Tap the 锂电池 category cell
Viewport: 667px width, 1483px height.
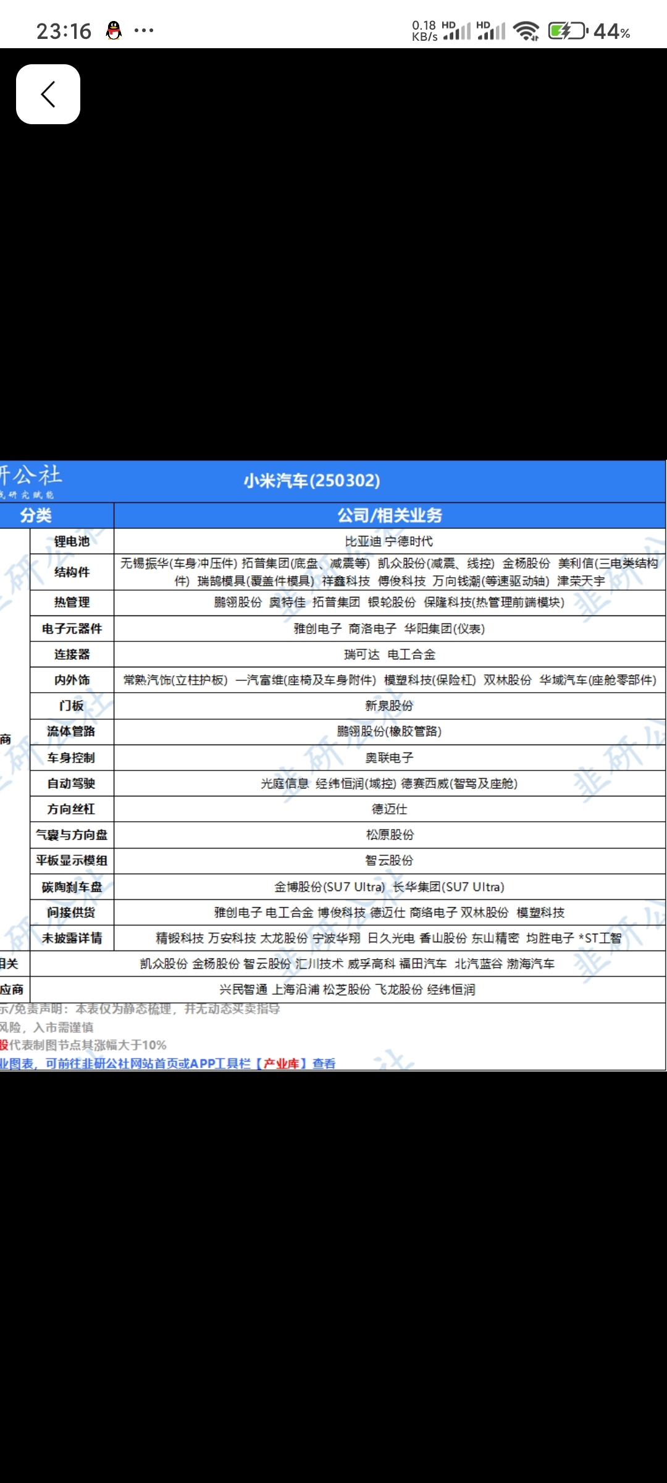pos(72,541)
